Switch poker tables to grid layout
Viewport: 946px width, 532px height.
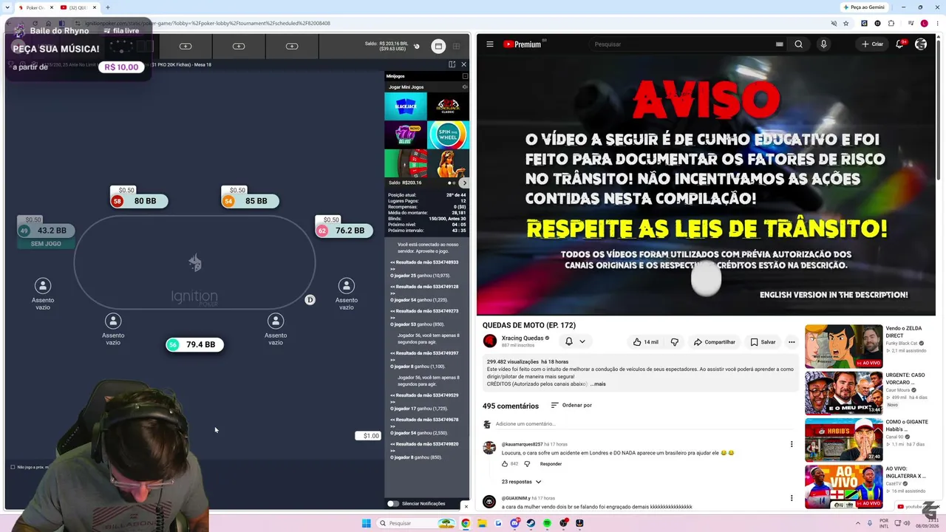[457, 47]
